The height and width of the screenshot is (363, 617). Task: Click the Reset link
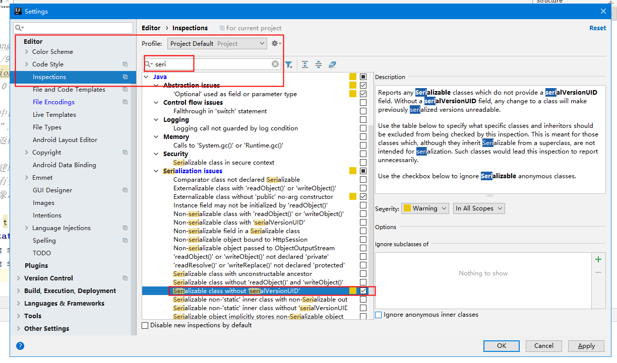coord(598,28)
